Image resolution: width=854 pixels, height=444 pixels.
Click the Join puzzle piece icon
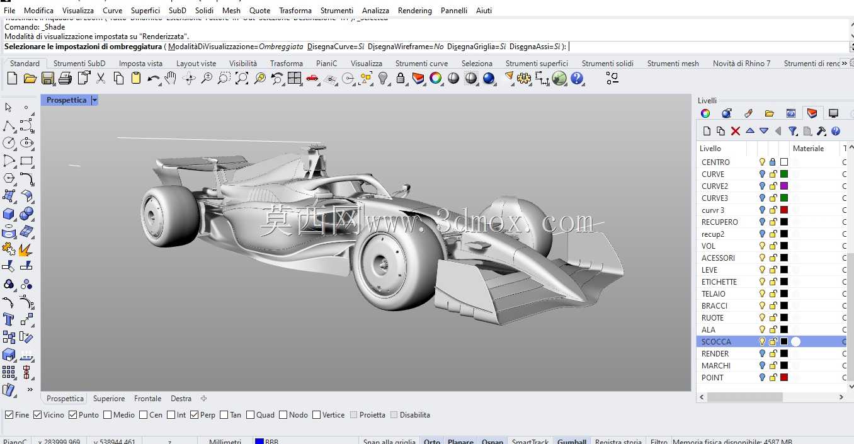pyautogui.click(x=9, y=249)
